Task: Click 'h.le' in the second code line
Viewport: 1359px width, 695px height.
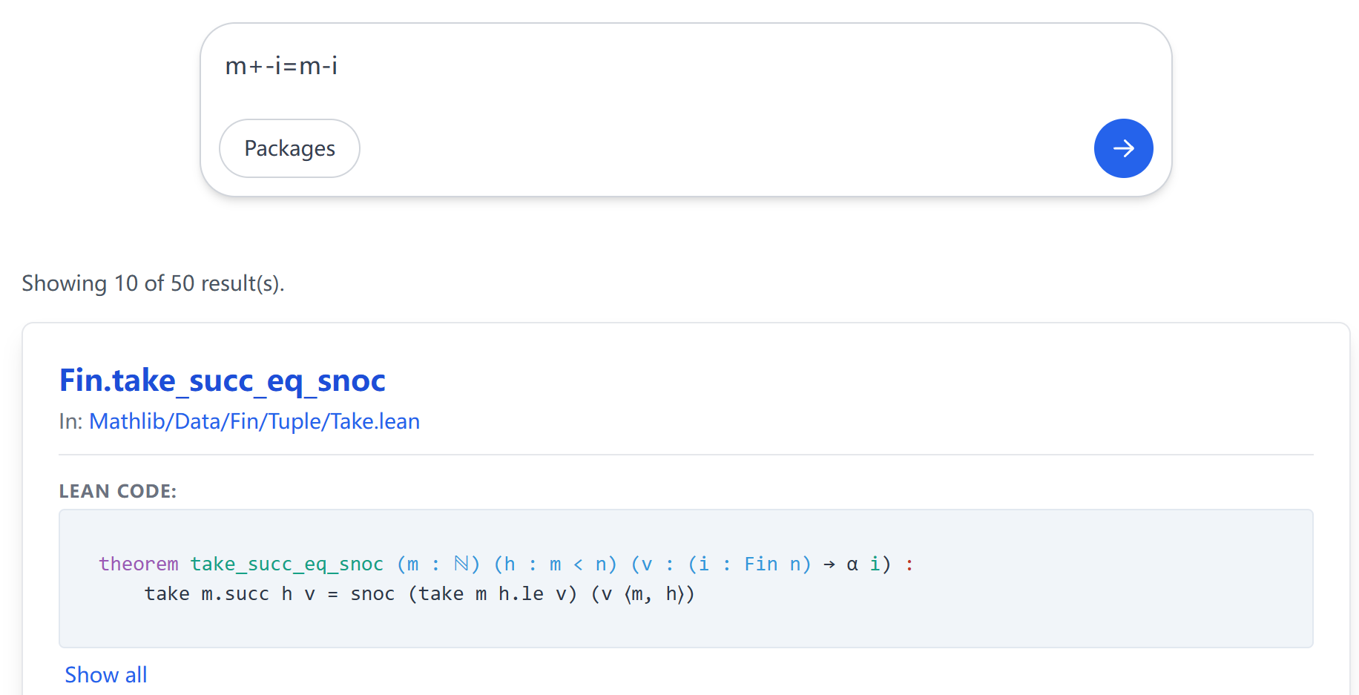Action: pos(521,594)
